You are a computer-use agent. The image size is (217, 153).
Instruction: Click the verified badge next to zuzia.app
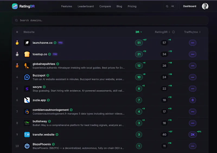coord(48,100)
